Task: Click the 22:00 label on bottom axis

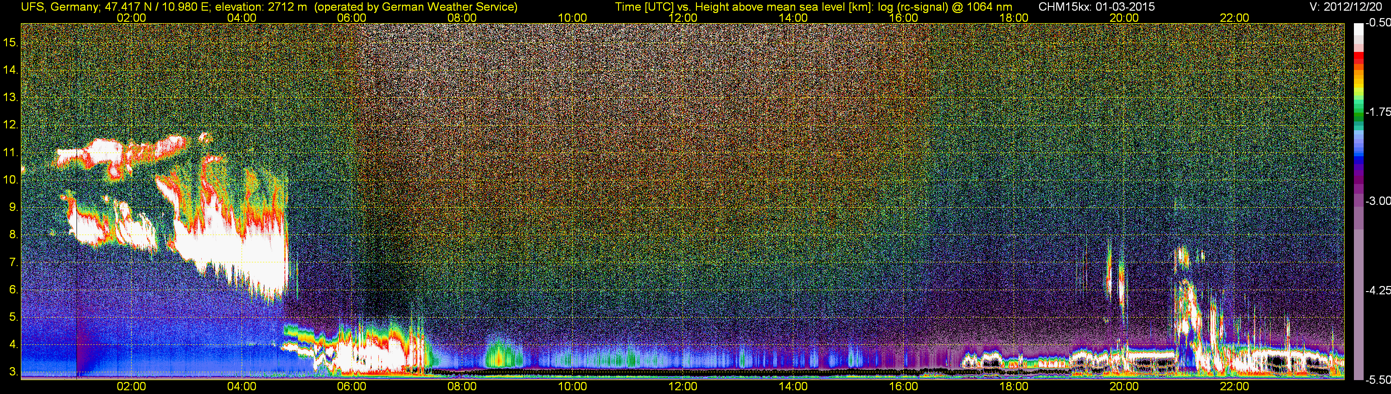Action: [1234, 387]
